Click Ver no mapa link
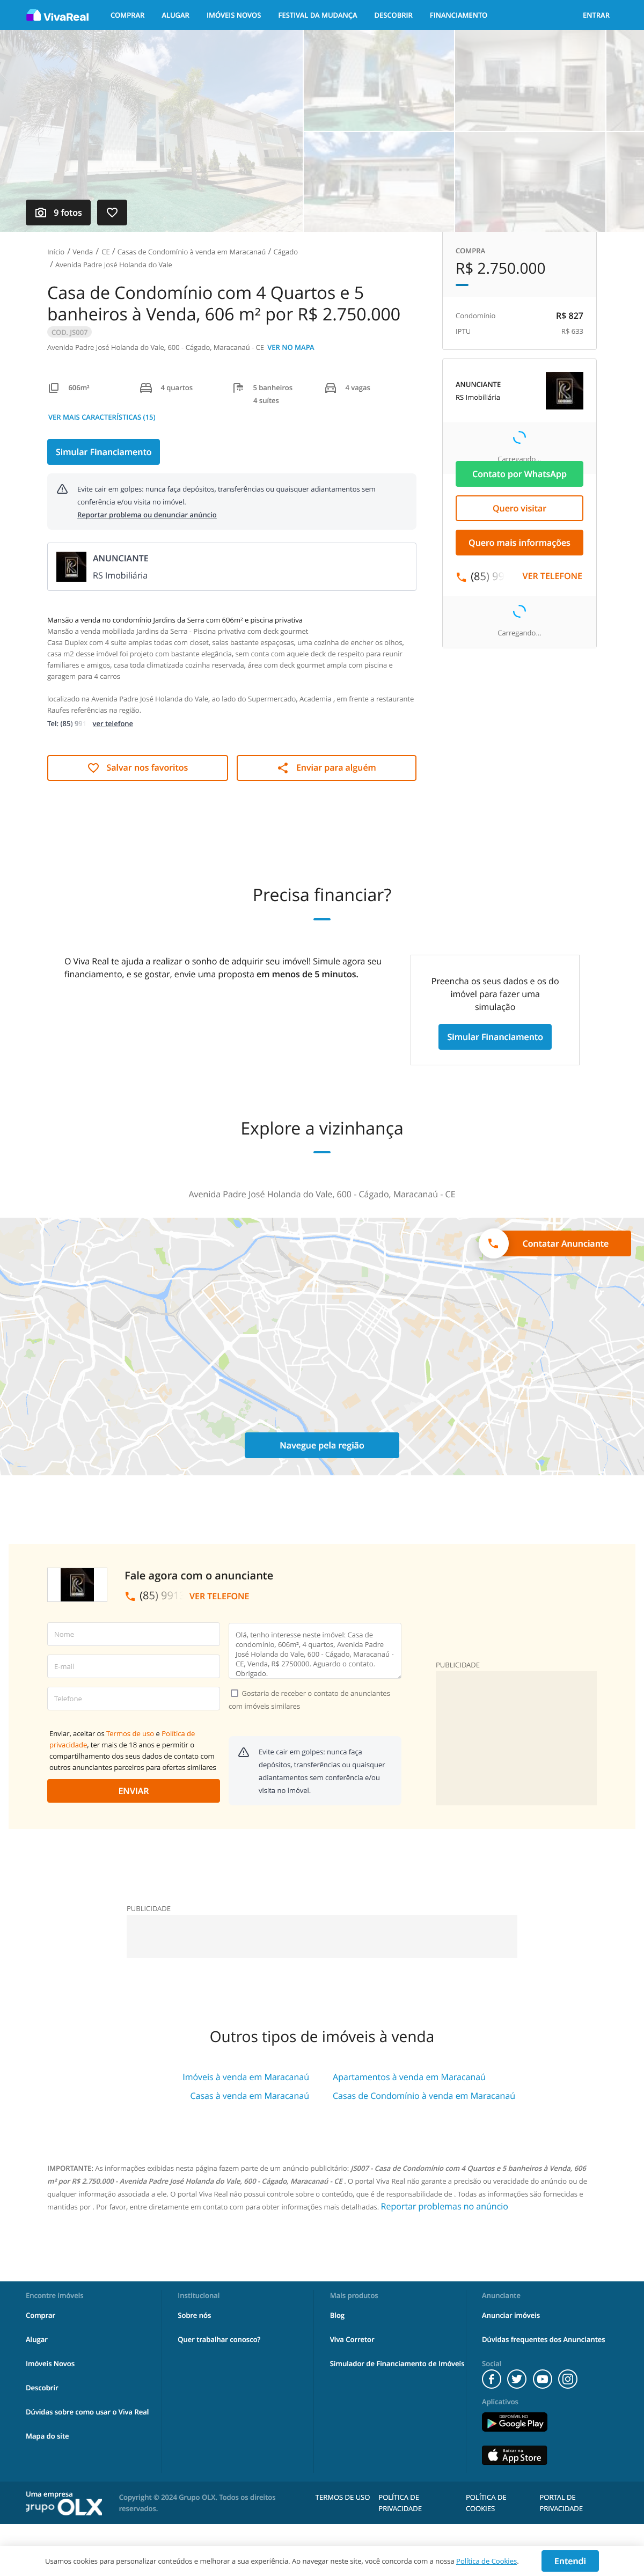Image resolution: width=644 pixels, height=2576 pixels. point(291,347)
